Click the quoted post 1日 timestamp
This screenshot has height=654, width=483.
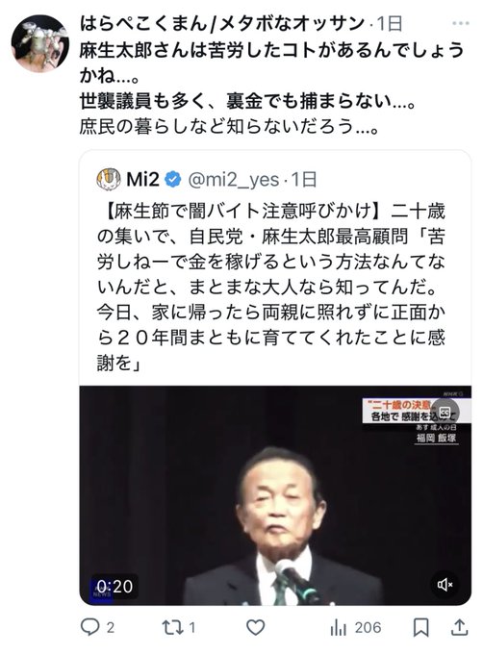pyautogui.click(x=304, y=180)
